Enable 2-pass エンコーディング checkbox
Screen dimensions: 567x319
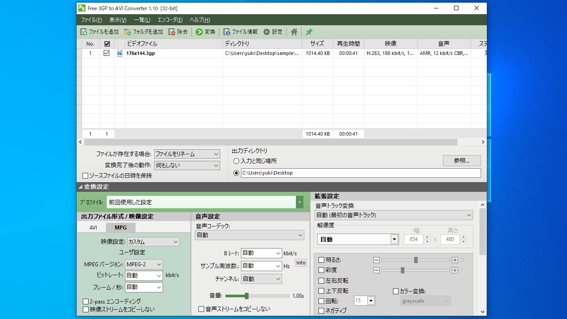[x=86, y=302]
